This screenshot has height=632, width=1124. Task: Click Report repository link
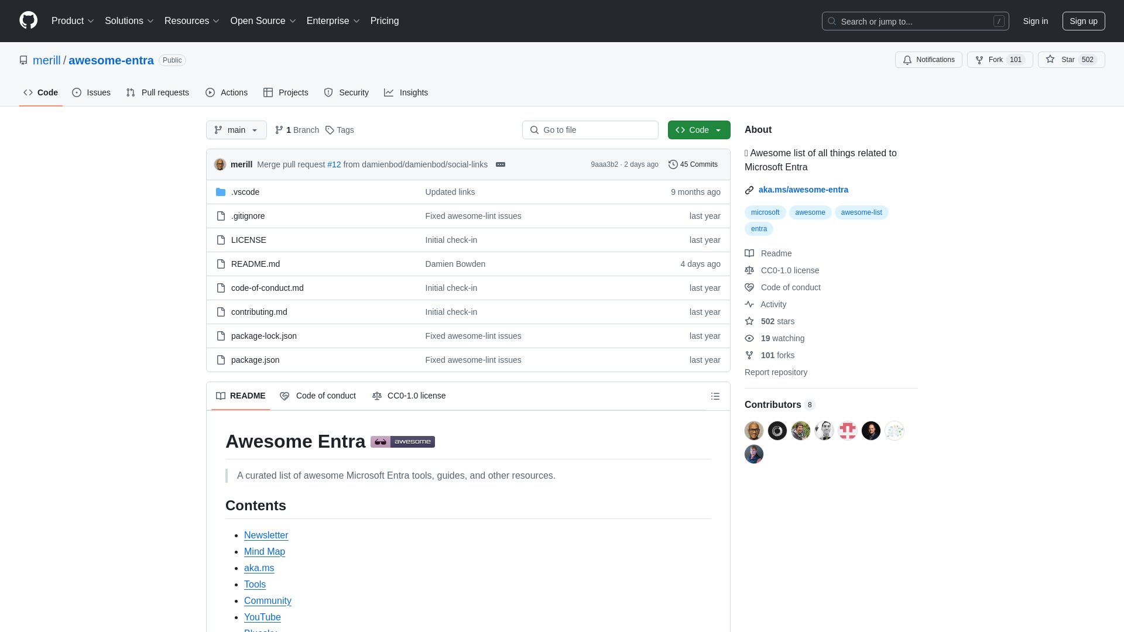click(x=776, y=372)
